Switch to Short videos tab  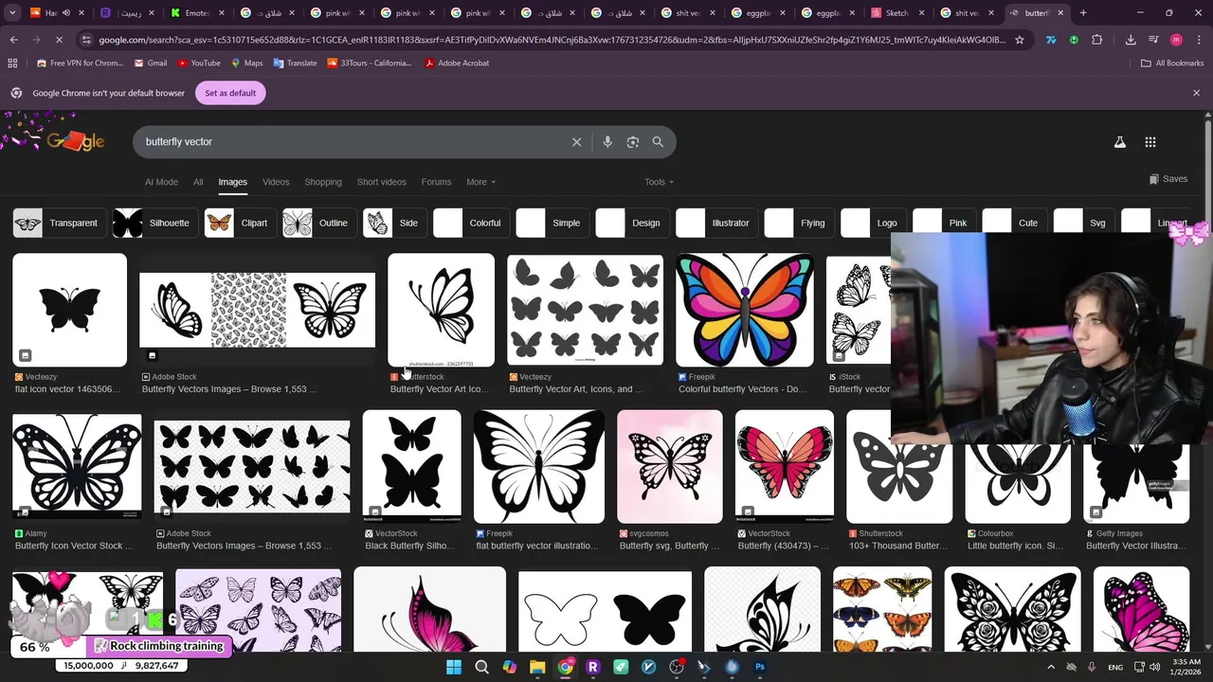pyautogui.click(x=381, y=182)
